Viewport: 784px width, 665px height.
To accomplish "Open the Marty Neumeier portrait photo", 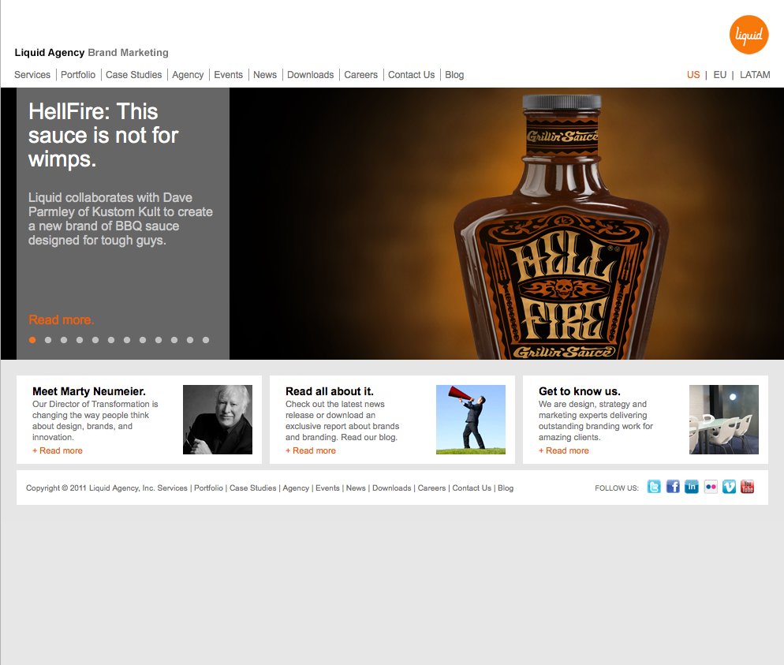I will click(x=218, y=420).
